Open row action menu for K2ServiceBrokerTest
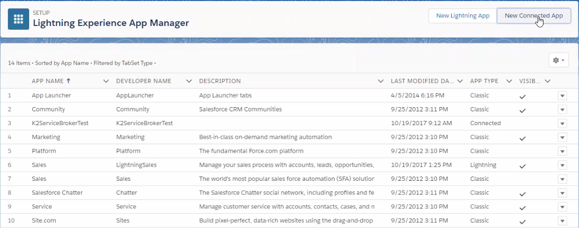The image size is (579, 228). [562, 123]
